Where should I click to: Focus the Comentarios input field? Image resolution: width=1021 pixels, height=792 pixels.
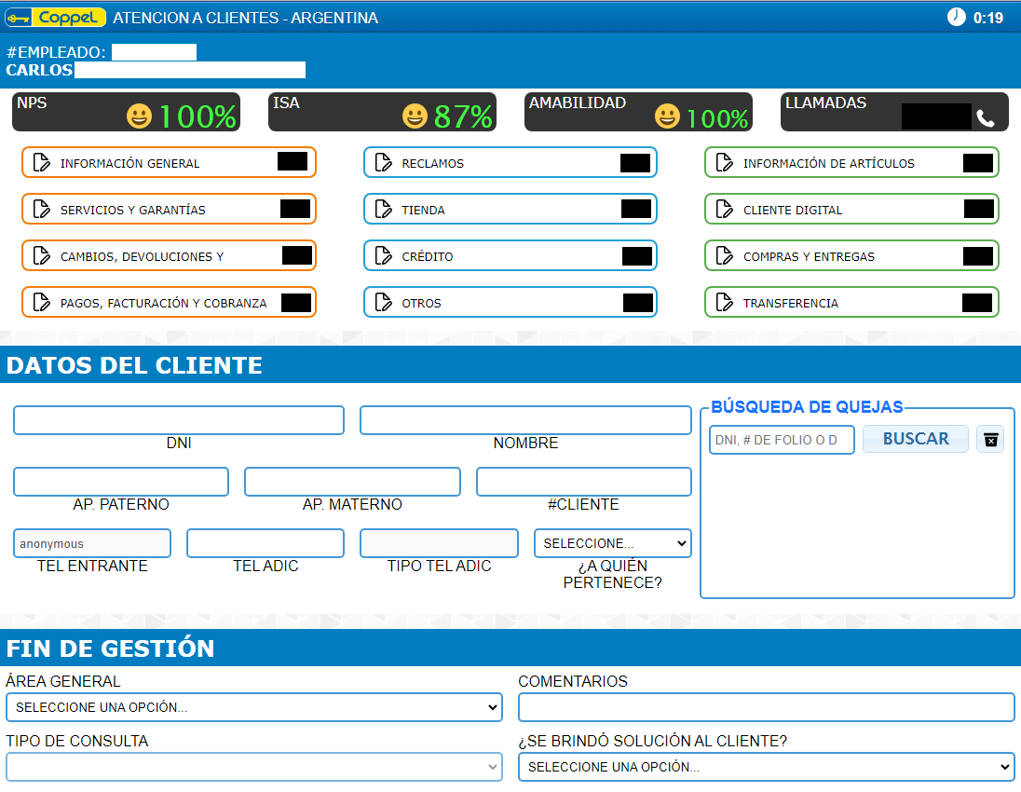click(767, 707)
